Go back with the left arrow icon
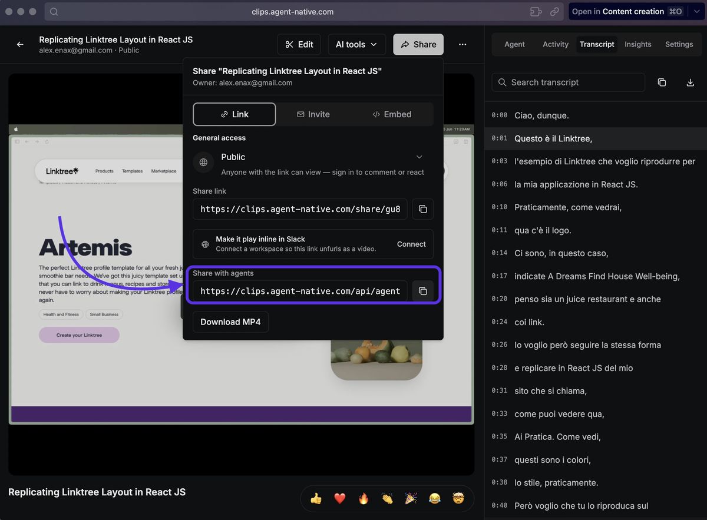 tap(20, 45)
